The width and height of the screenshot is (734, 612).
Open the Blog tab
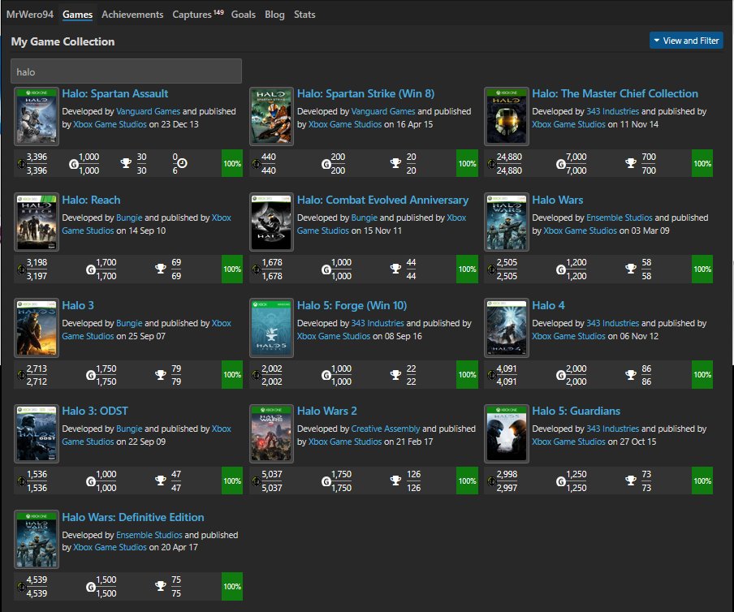[274, 15]
